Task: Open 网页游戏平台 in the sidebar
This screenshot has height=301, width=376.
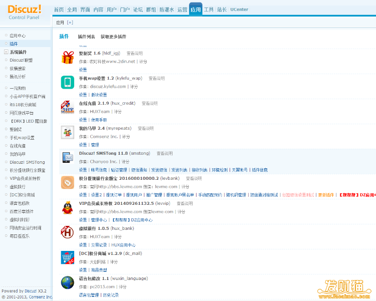Action: (22, 113)
